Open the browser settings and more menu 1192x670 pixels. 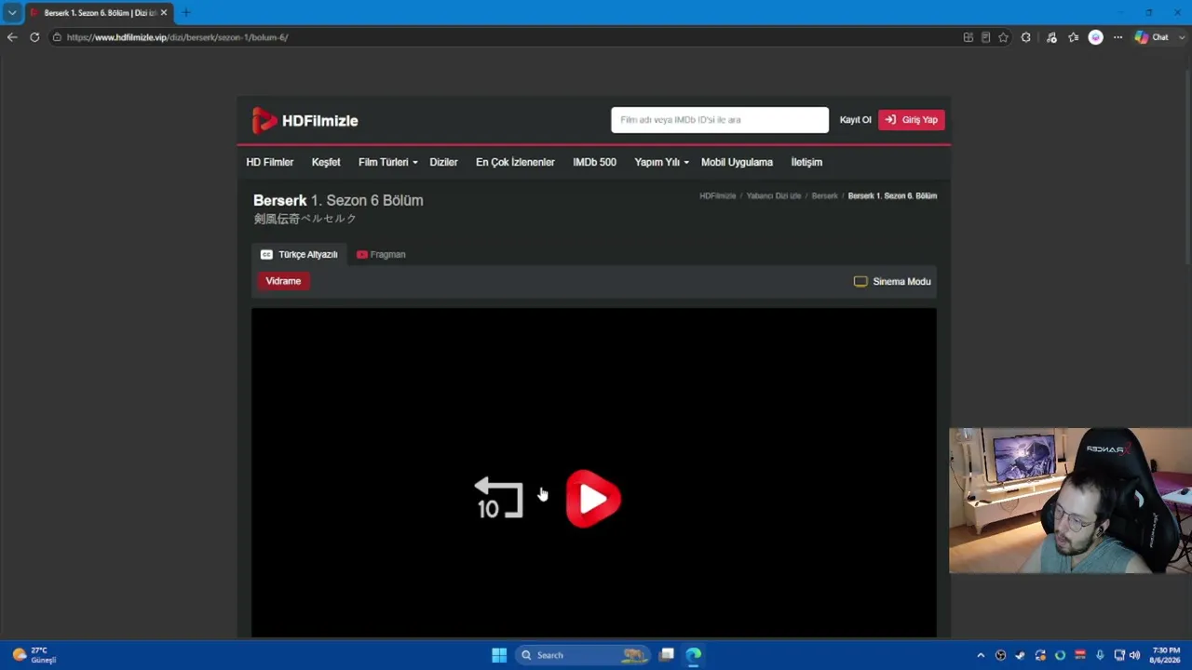point(1117,37)
